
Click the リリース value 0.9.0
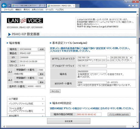coord(33,66)
